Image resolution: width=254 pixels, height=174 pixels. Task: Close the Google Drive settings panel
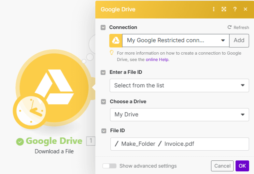(x=246, y=9)
